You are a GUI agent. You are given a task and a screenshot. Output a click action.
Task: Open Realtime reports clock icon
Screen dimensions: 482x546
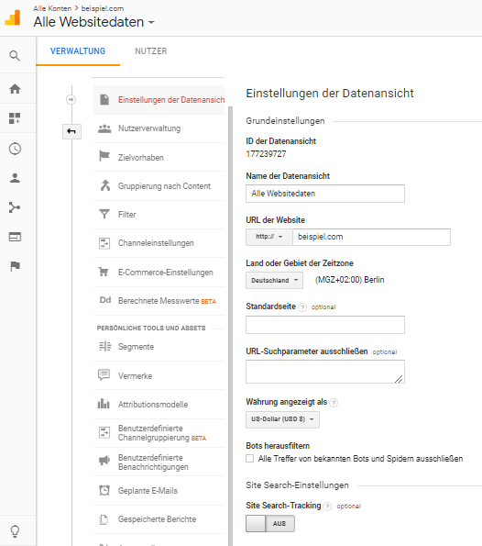click(15, 149)
